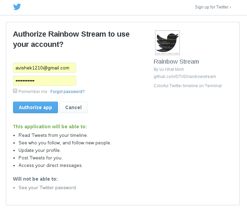The height and width of the screenshot is (208, 247).
Task: Enable the Remember me checkbox
Action: 15,91
